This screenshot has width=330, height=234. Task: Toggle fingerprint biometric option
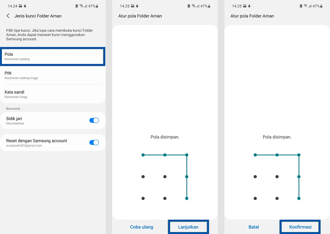(94, 120)
